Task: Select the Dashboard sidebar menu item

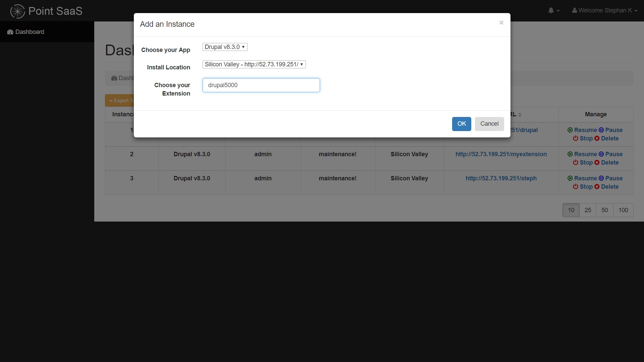Action: [x=30, y=32]
